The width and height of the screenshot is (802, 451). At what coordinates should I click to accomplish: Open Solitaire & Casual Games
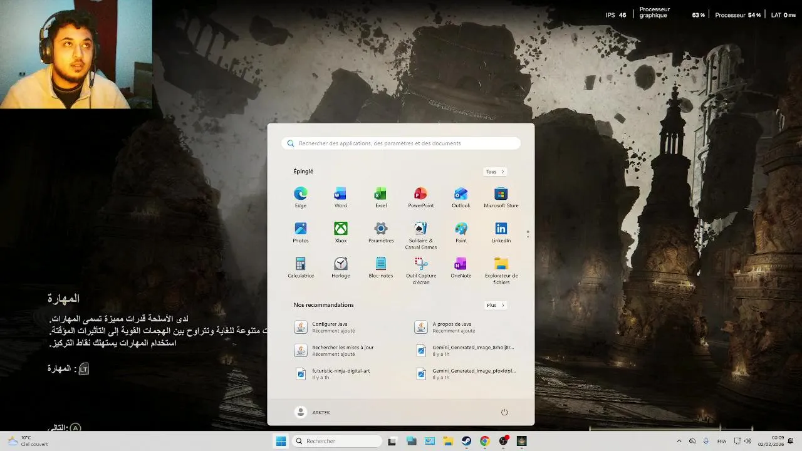coord(420,236)
